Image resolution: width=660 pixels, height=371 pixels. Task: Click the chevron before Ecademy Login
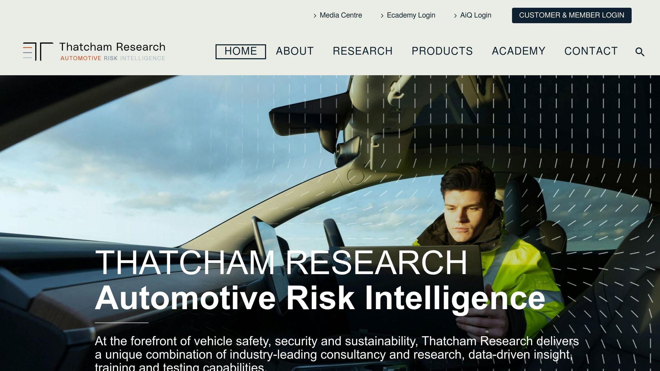point(382,15)
